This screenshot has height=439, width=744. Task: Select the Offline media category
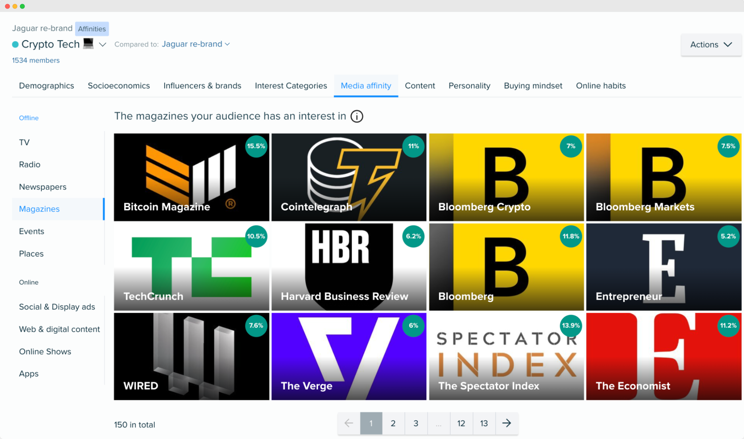point(29,118)
